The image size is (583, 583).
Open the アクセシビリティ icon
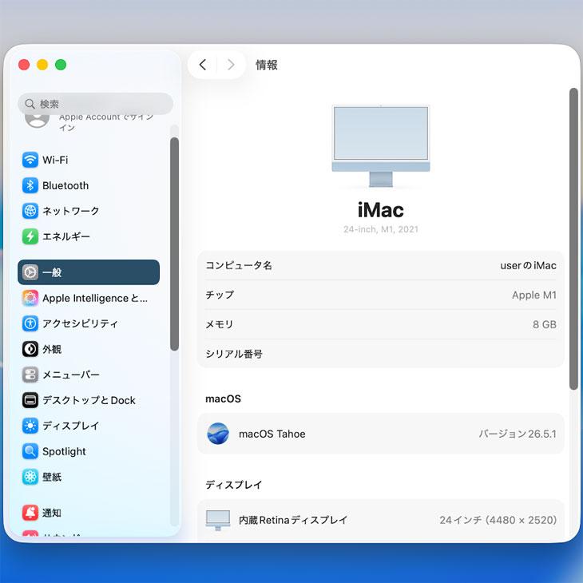coord(30,323)
